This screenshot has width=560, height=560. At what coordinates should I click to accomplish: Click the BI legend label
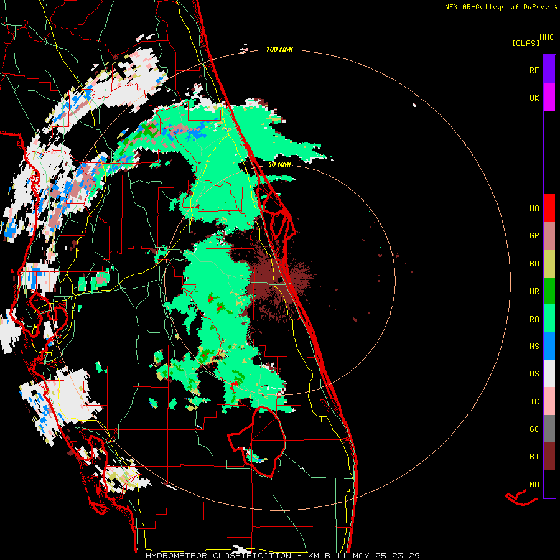534,457
